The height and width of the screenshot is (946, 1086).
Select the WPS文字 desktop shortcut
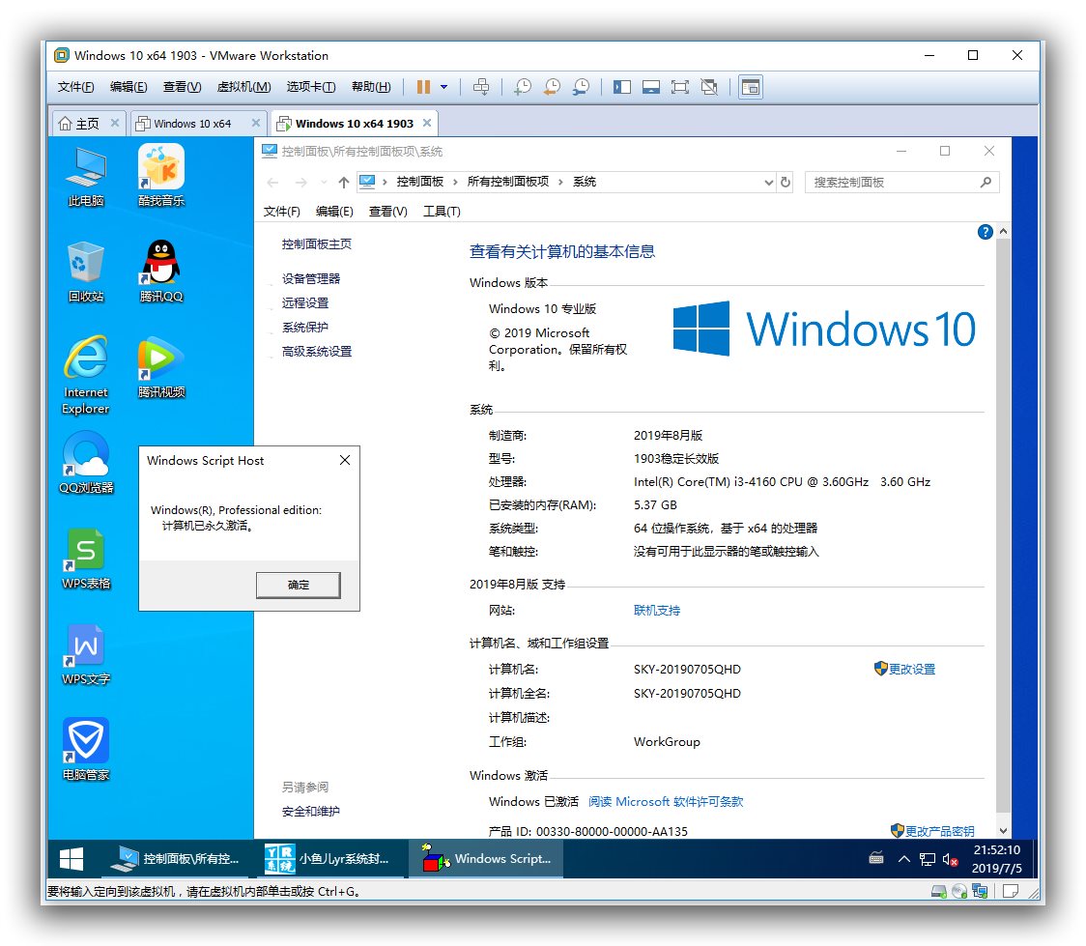tap(86, 654)
